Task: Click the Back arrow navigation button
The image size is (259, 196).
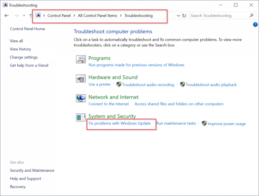Action: (6, 16)
